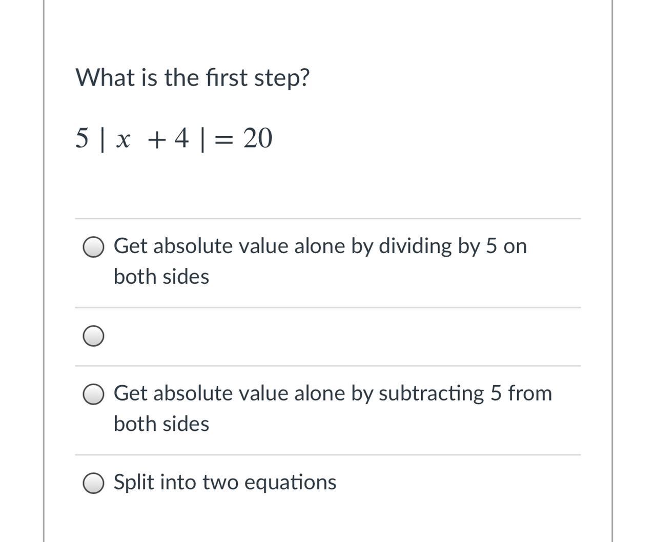Choose the blank second answer radio button
The height and width of the screenshot is (542, 656).
pyautogui.click(x=94, y=337)
